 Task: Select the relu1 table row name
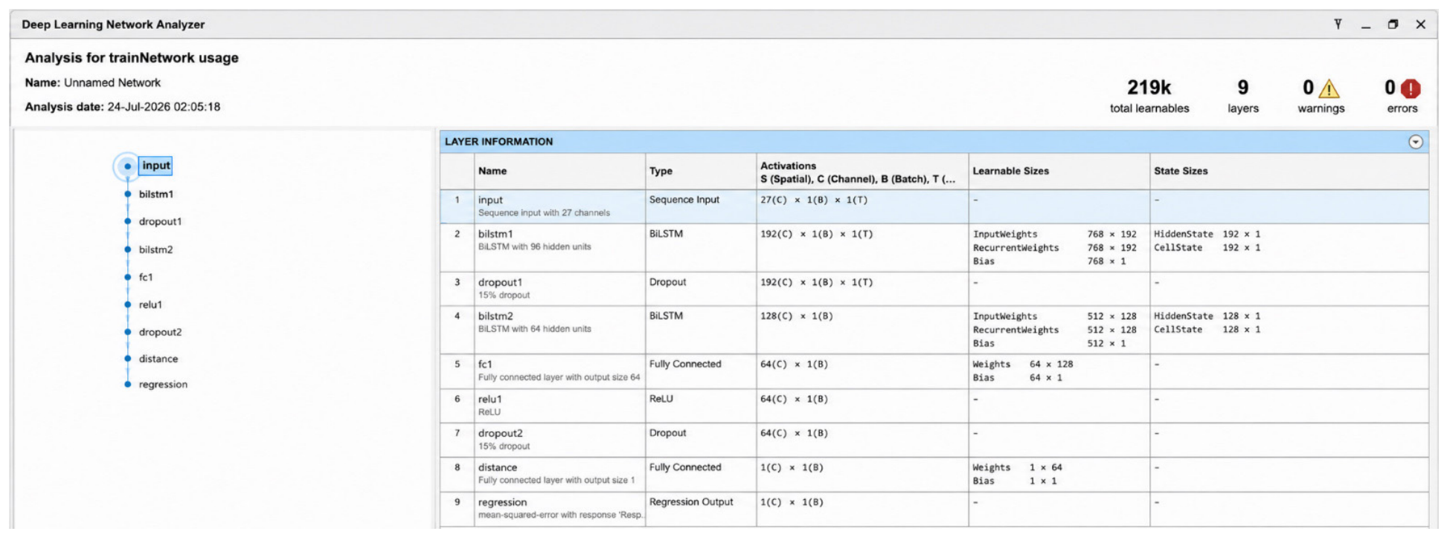(490, 399)
